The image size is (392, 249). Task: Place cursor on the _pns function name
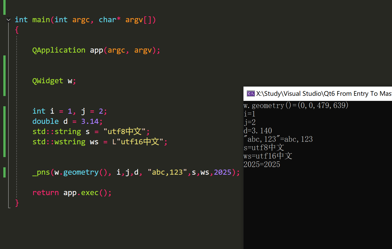tap(41, 172)
